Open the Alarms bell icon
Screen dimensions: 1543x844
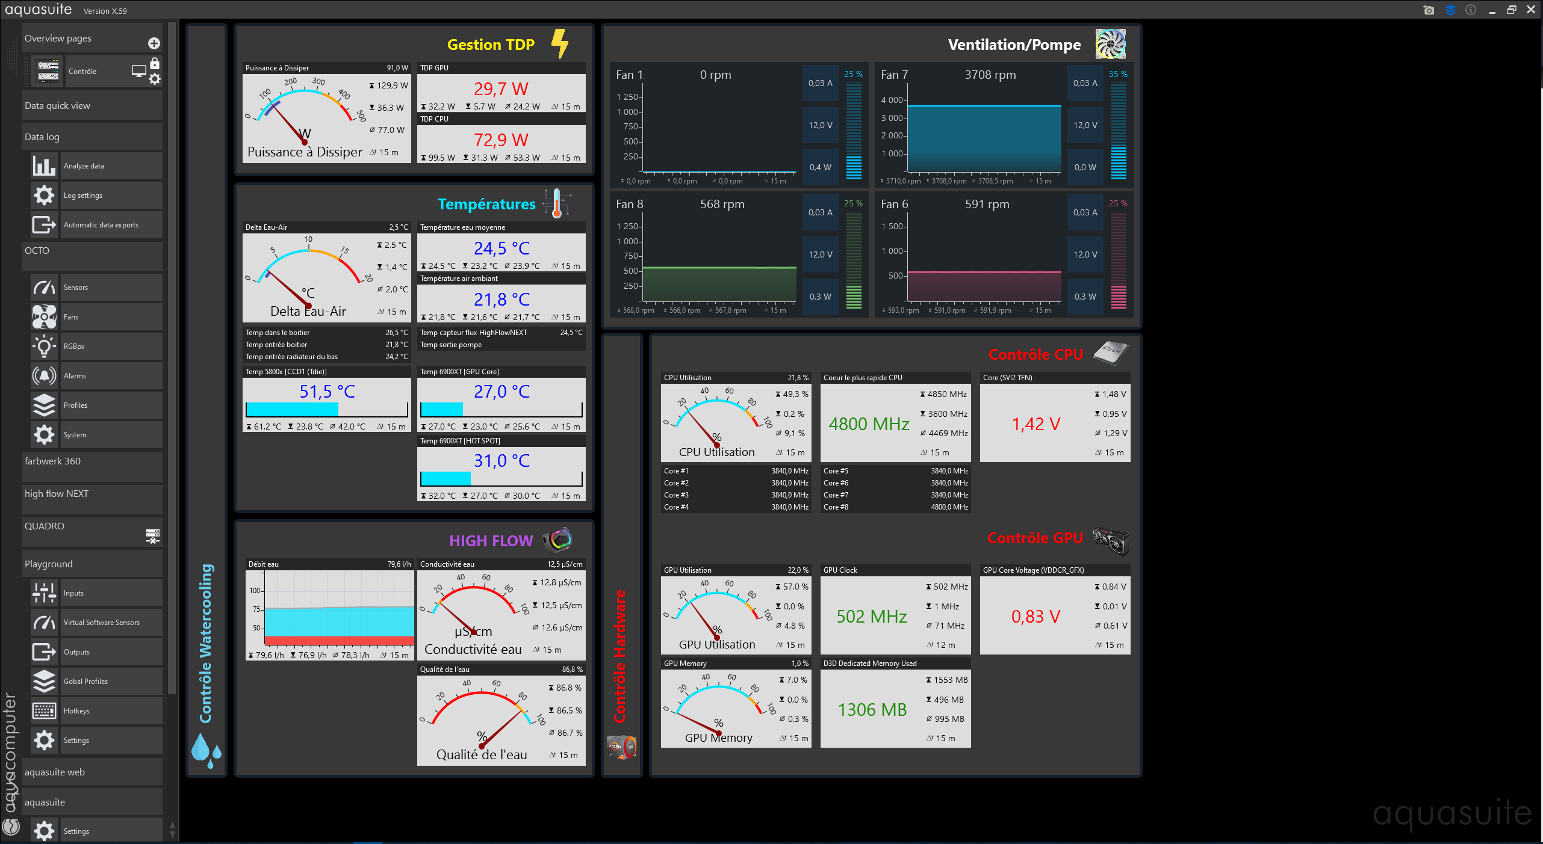tap(44, 375)
